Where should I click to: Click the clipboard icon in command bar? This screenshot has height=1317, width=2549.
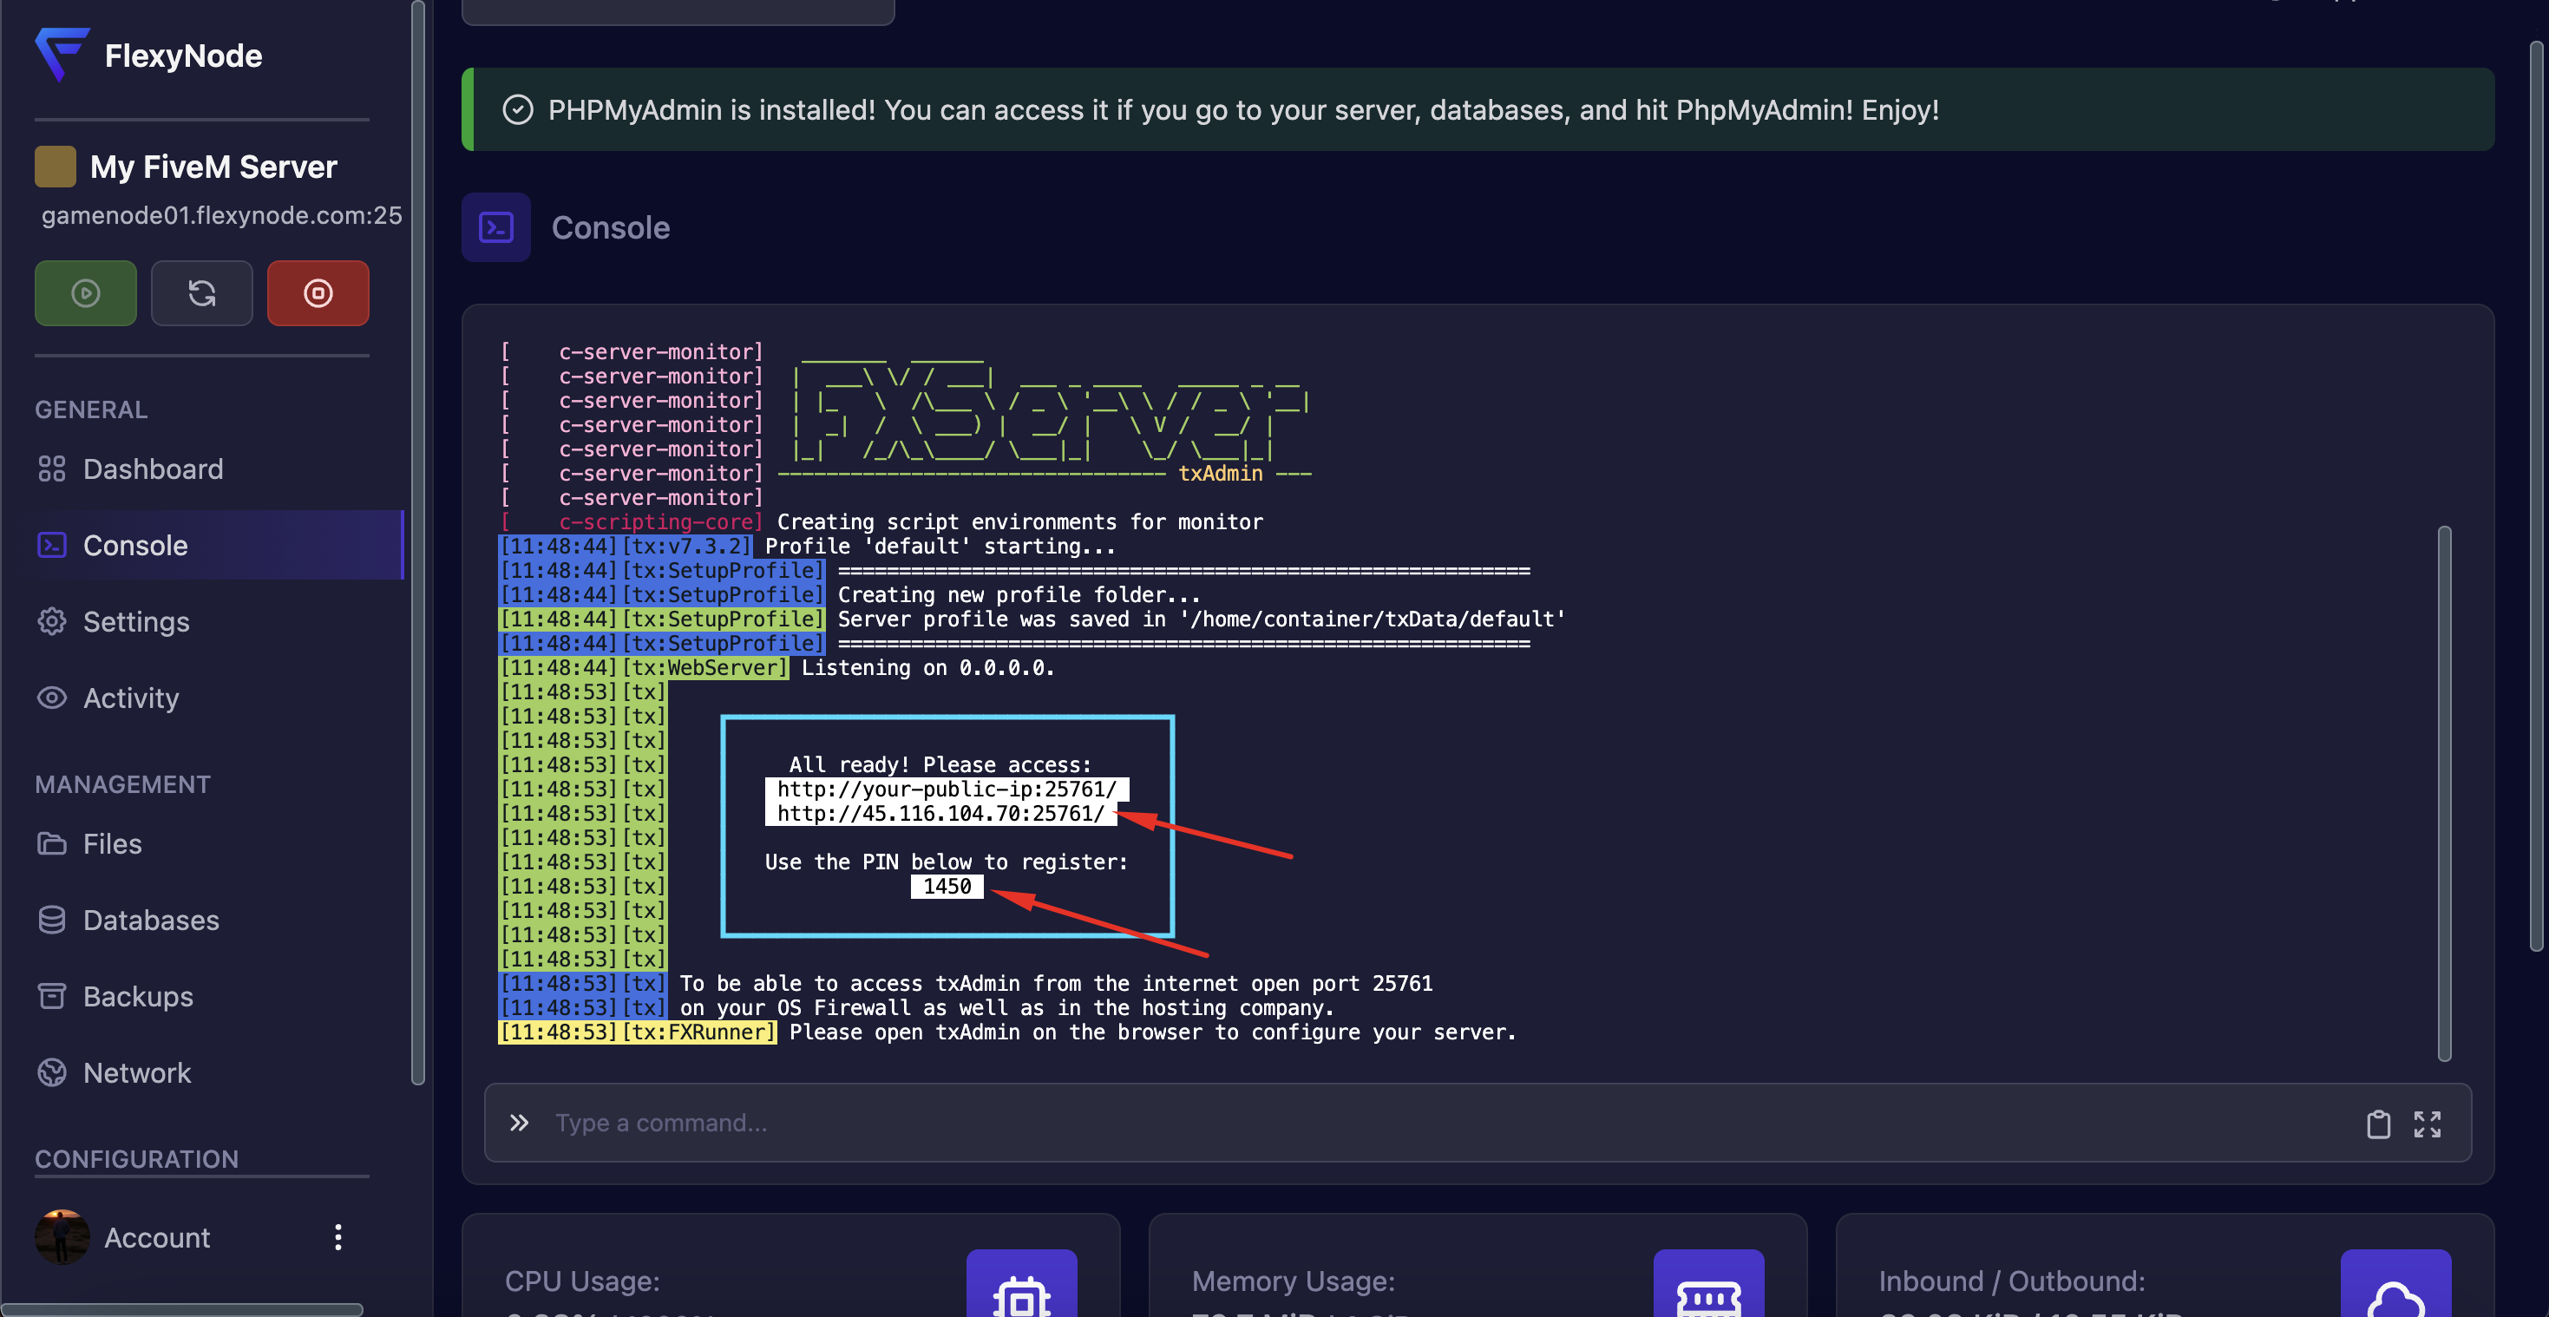(2378, 1124)
